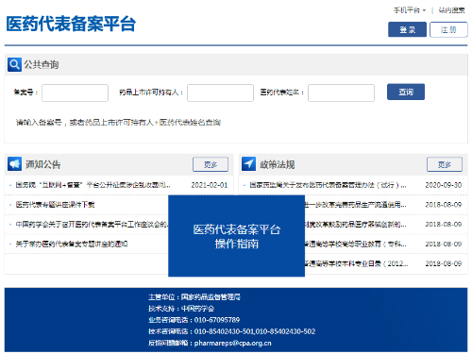Image resolution: width=472 pixels, height=354 pixels.
Task: Open 更多 in the 政策法规 section
Action: 445,164
